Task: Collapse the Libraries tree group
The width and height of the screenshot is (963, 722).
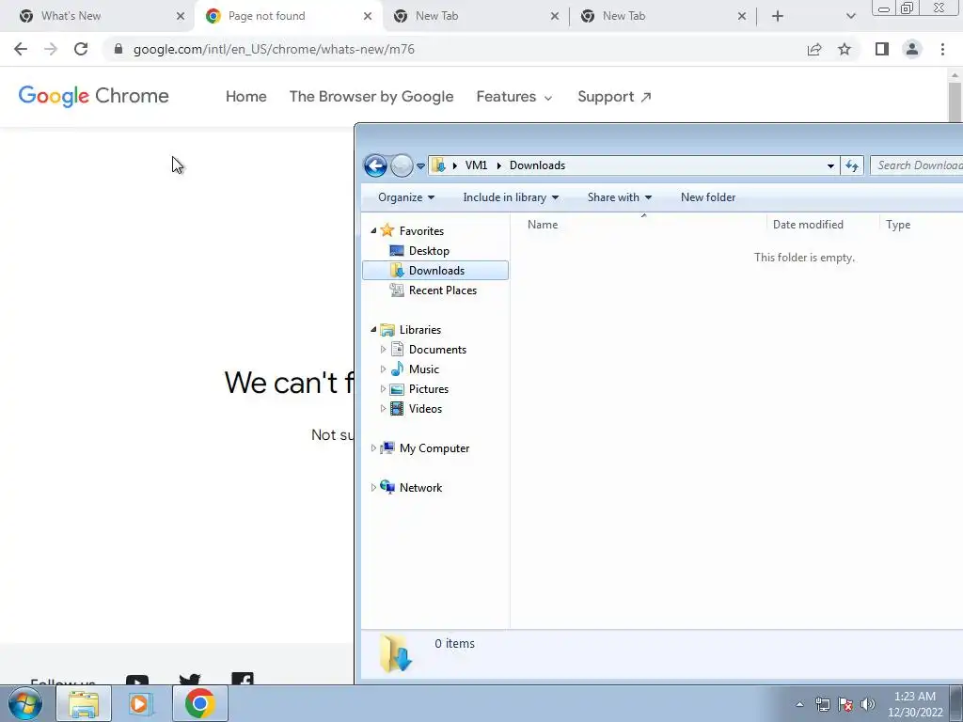Action: pyautogui.click(x=372, y=330)
